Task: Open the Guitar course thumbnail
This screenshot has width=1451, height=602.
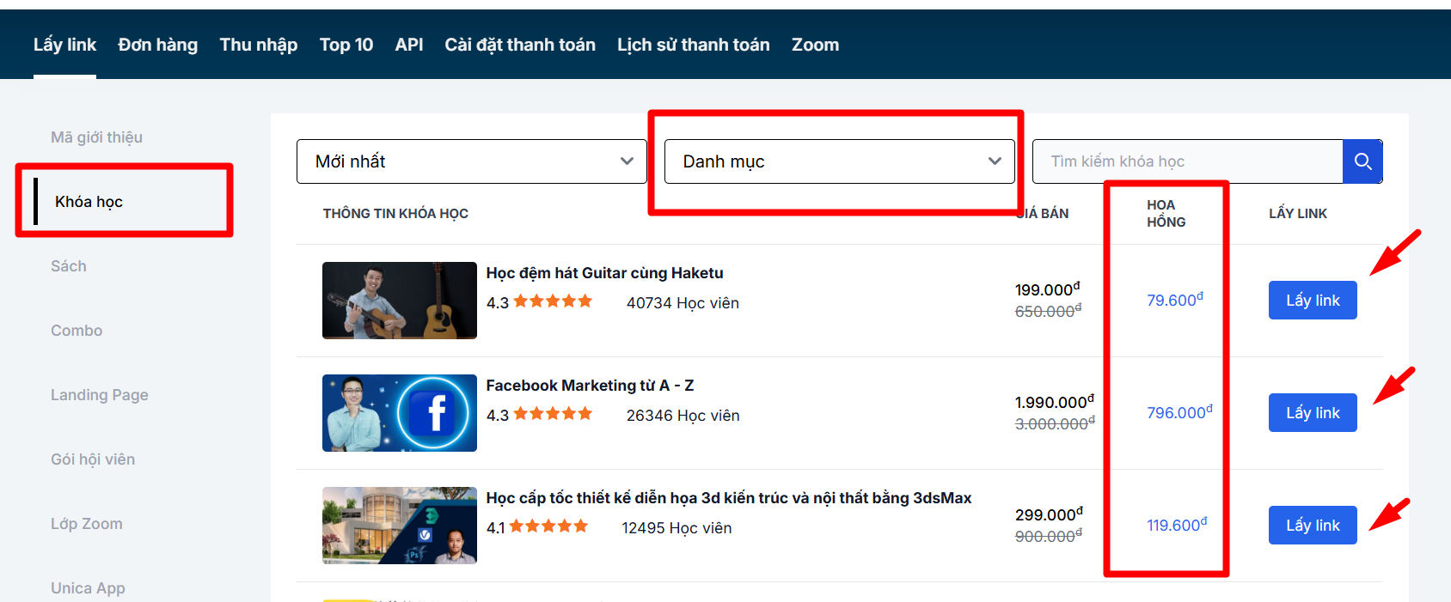Action: pos(399,301)
